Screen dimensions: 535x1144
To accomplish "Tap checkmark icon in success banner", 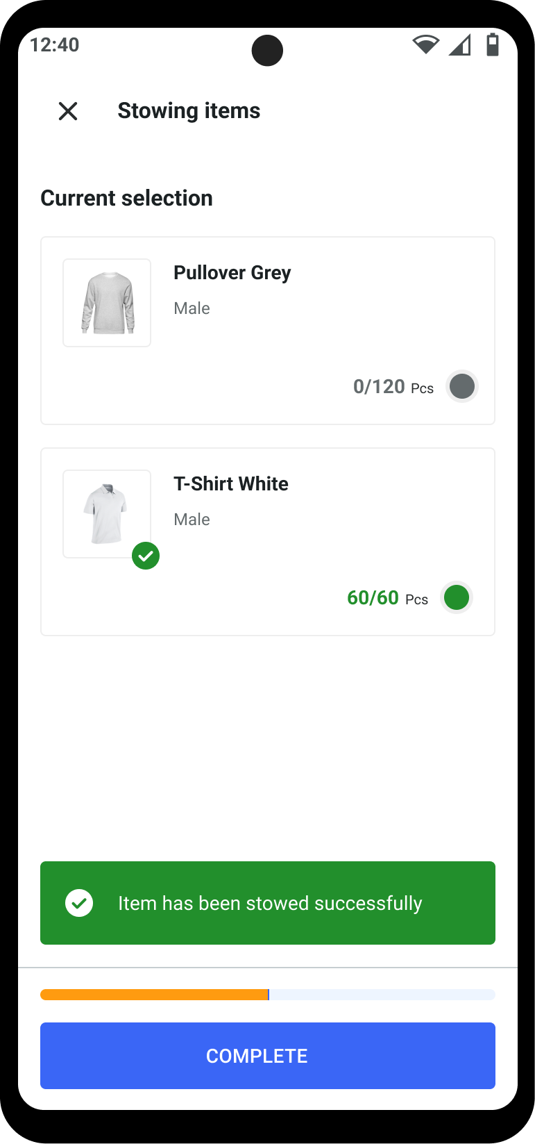I will click(79, 903).
